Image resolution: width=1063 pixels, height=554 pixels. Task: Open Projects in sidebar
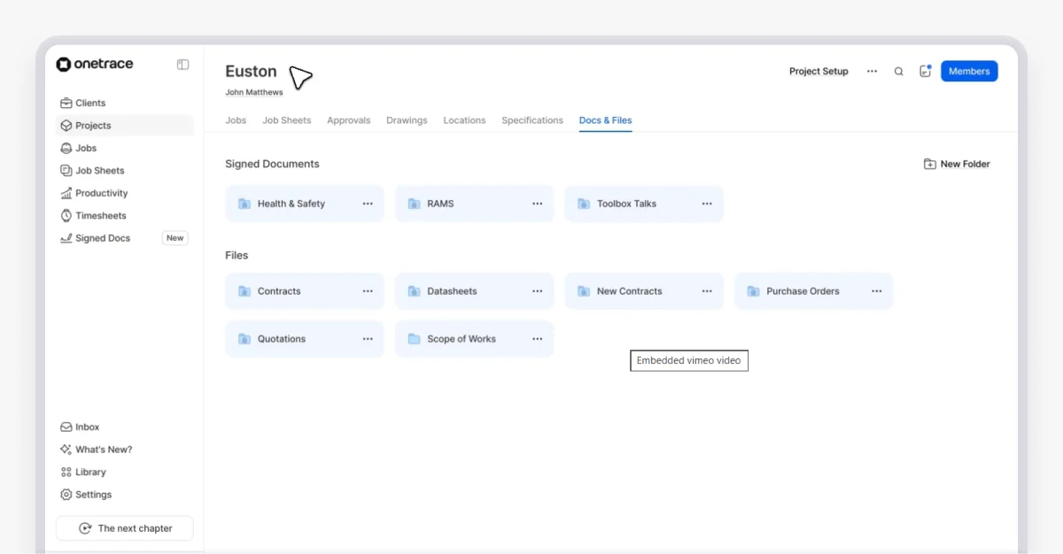coord(124,126)
